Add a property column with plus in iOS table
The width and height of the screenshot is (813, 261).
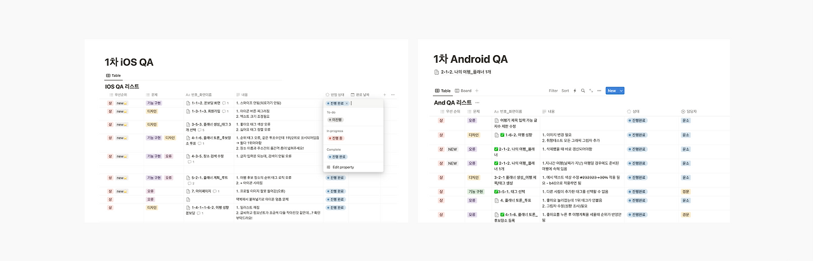[384, 94]
